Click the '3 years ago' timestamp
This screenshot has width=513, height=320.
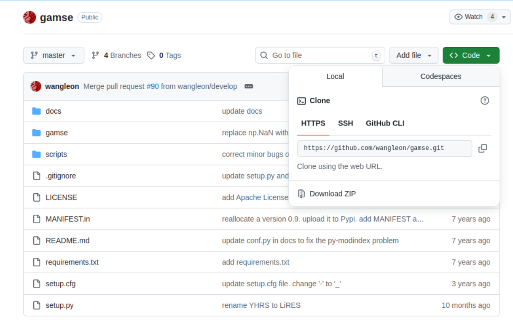click(x=471, y=284)
